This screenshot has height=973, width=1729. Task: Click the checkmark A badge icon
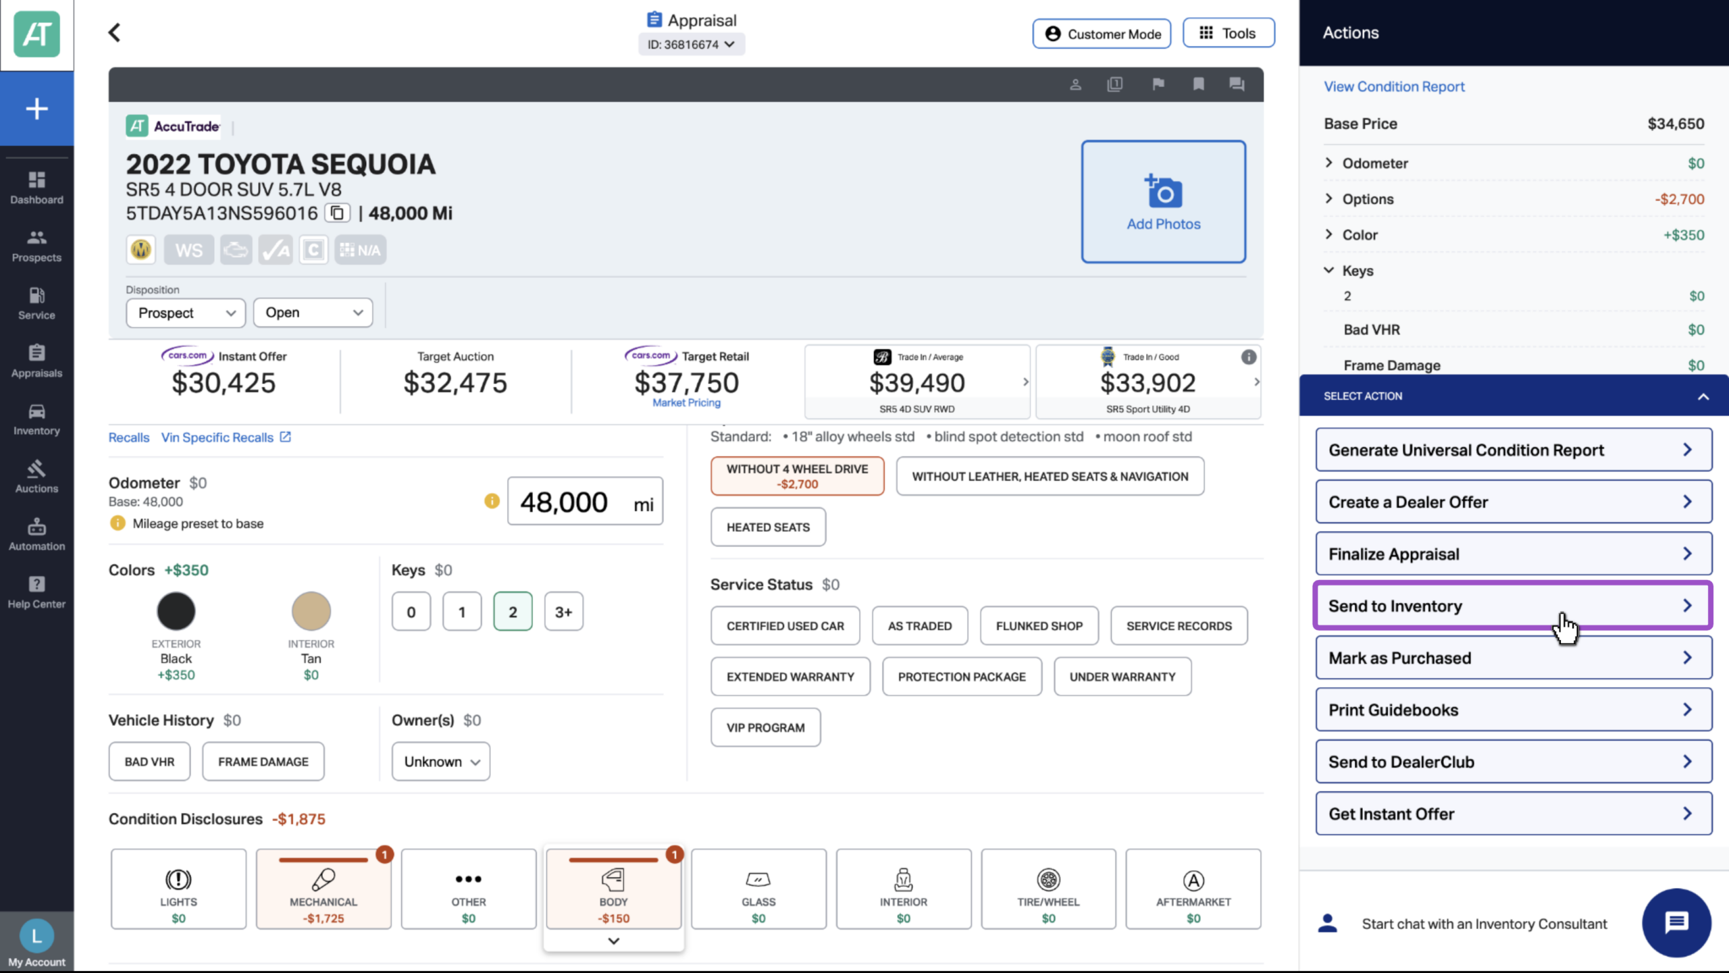[276, 250]
